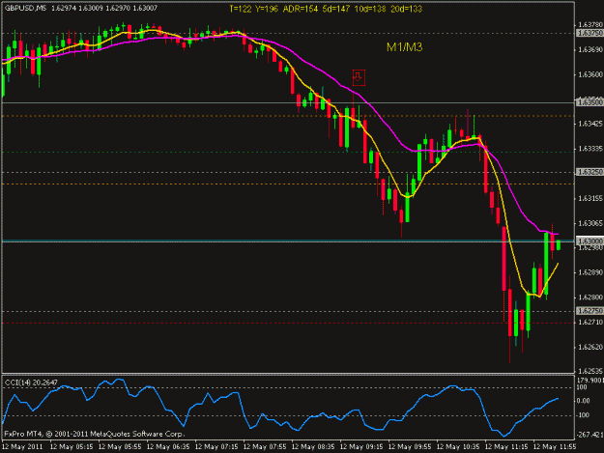Click the ADR=154 value in header
The width and height of the screenshot is (604, 453).
[301, 9]
